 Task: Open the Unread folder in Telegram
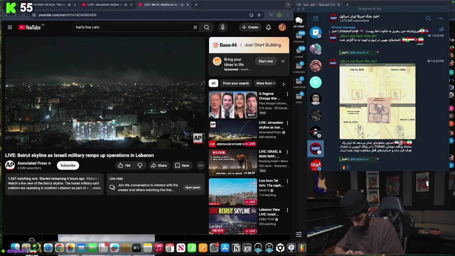pos(299,52)
